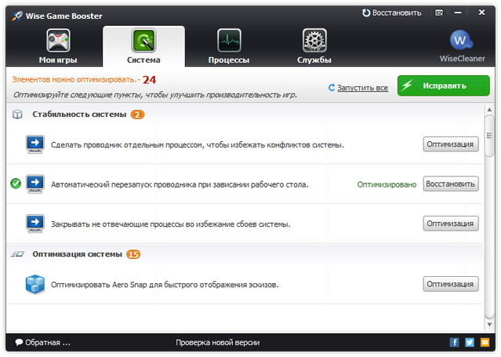The image size is (501, 357).
Task: Click the WiseCleaner logo icon
Action: pyautogui.click(x=462, y=41)
